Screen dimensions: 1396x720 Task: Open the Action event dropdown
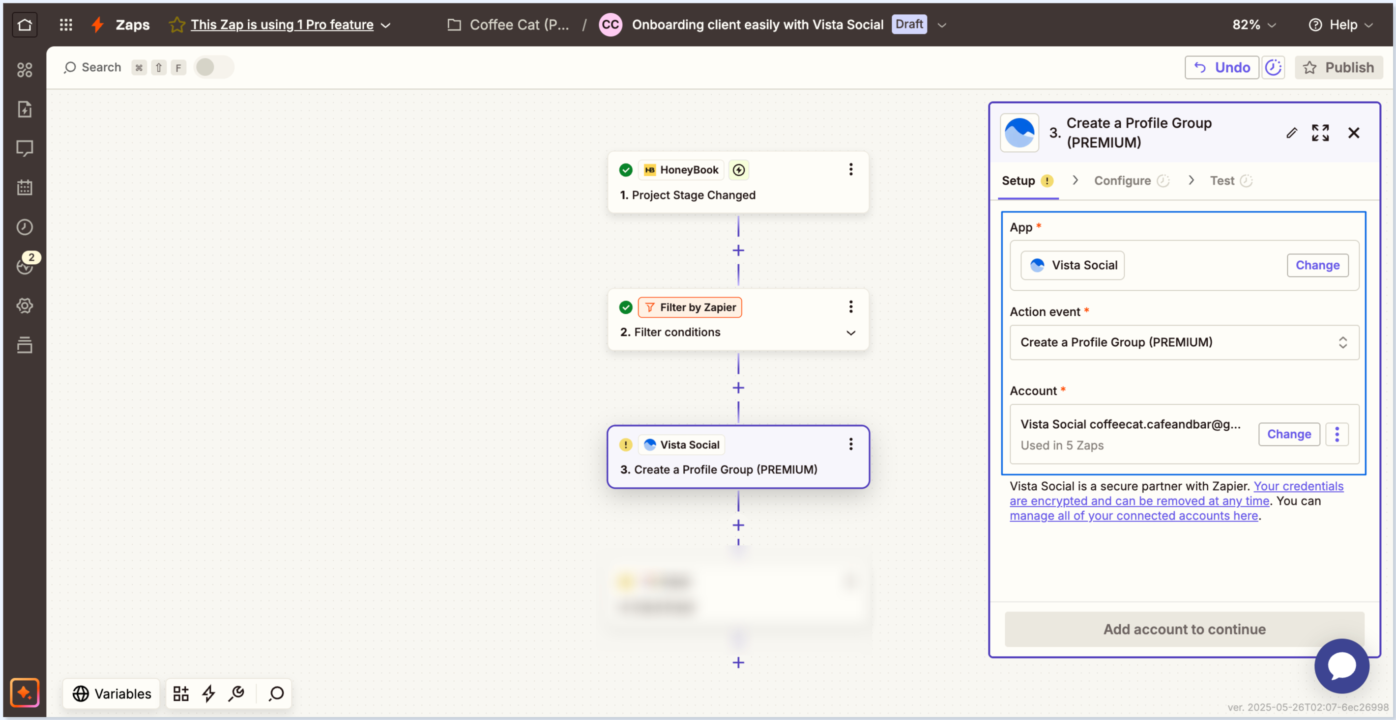tap(1184, 342)
